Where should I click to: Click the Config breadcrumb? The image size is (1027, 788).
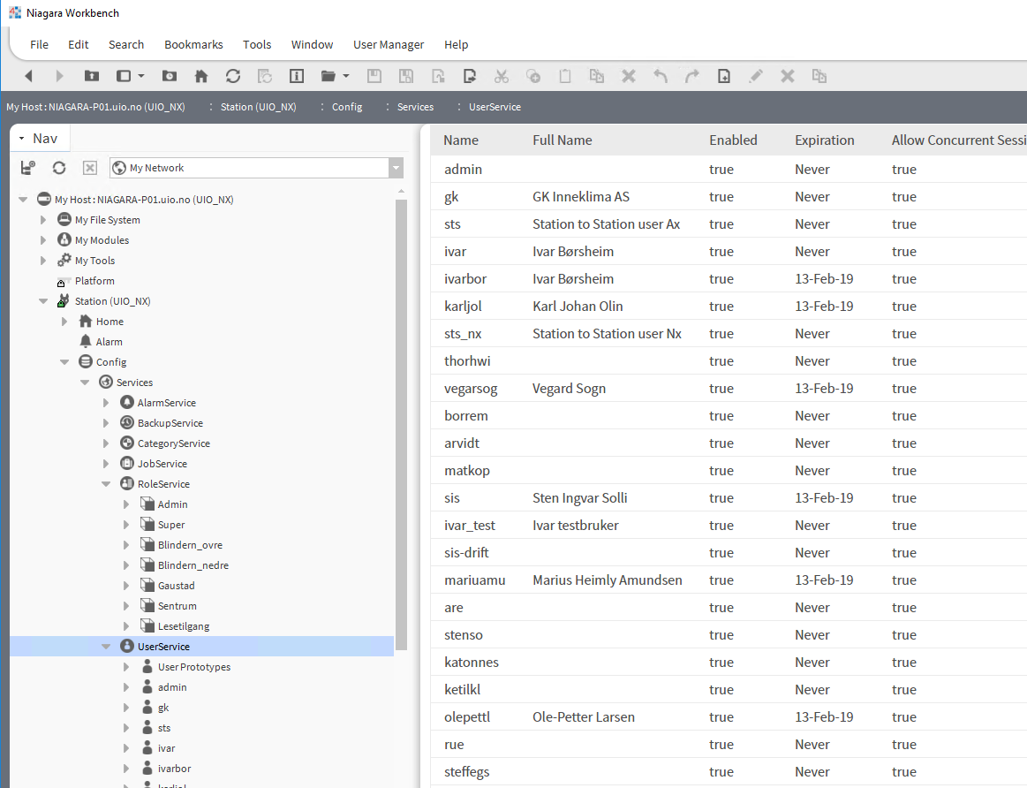(x=347, y=107)
